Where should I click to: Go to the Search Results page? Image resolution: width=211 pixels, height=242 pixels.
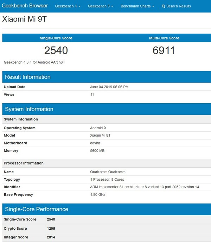click(178, 6)
